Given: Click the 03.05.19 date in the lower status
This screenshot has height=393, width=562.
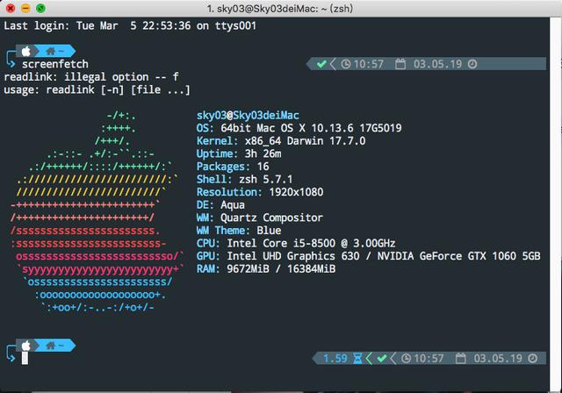Looking at the screenshot, I should point(498,358).
